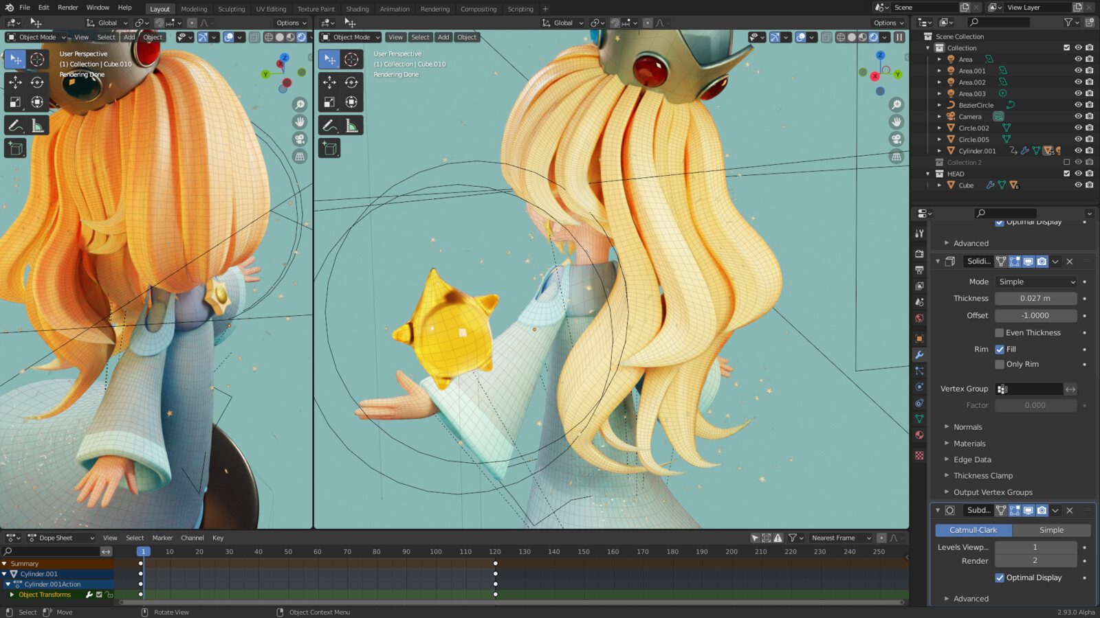Open Add menu in right viewport
Screen dimensions: 1100x618
443,37
